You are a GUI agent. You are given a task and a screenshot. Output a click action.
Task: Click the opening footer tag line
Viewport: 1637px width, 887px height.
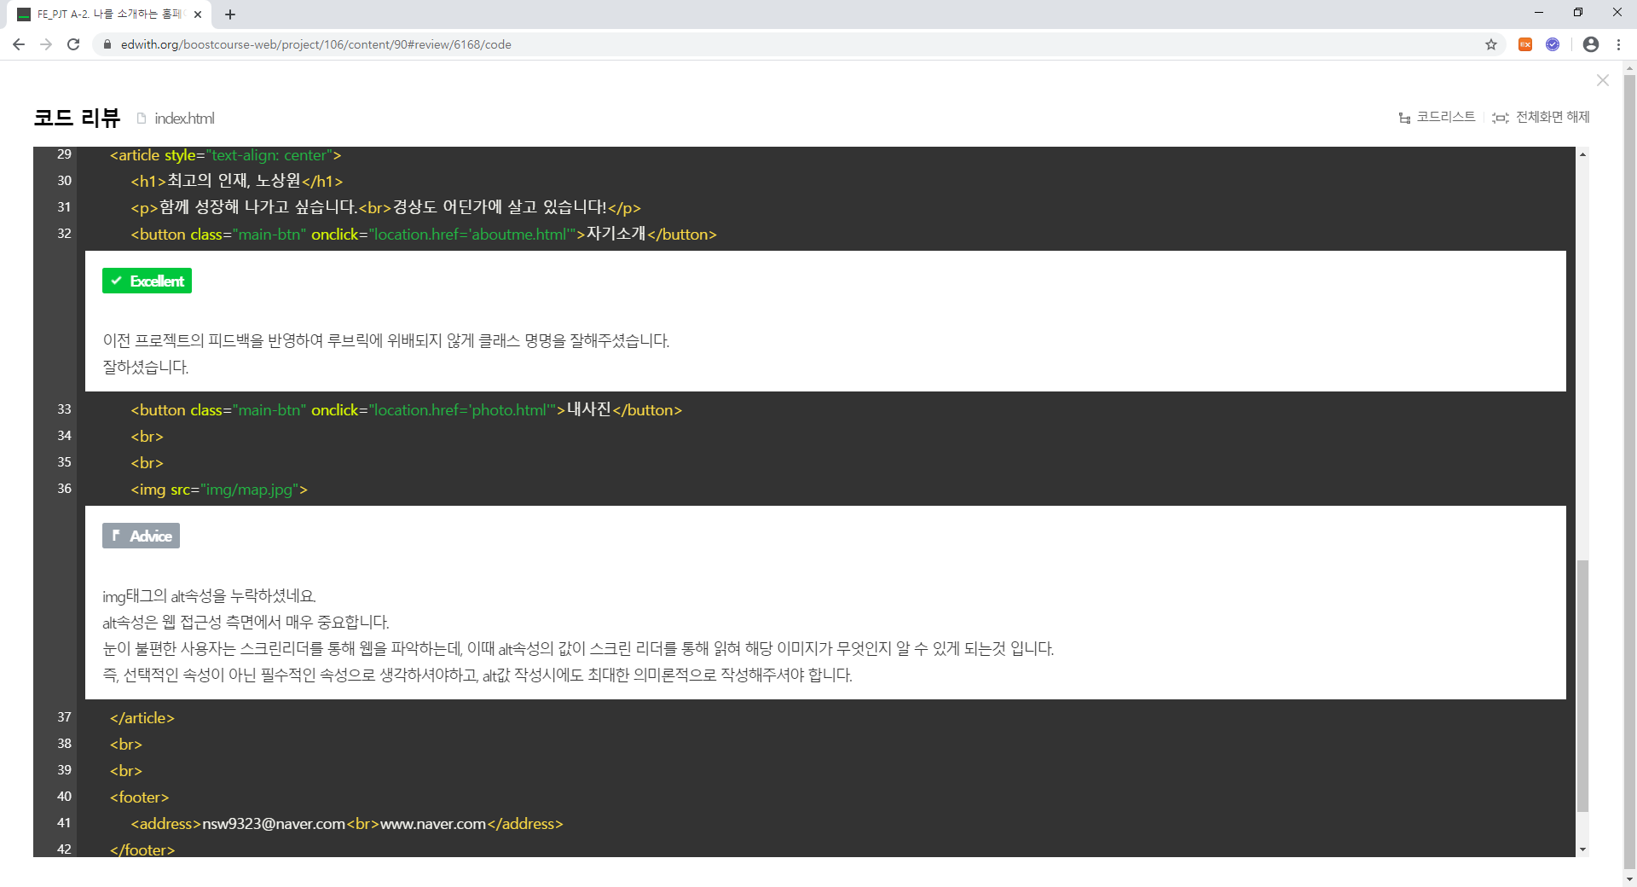point(140,797)
